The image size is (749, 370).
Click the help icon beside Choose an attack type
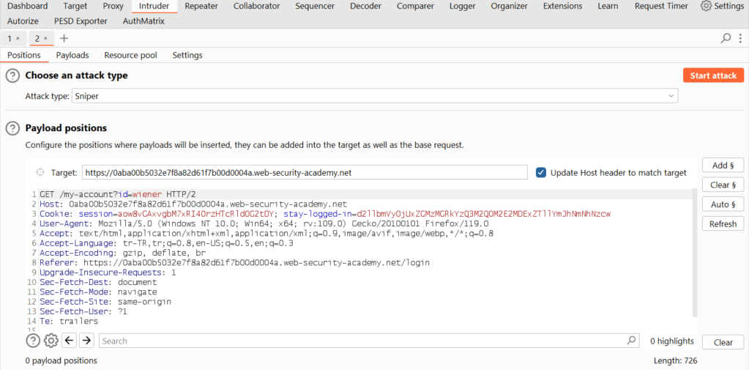[x=12, y=75]
